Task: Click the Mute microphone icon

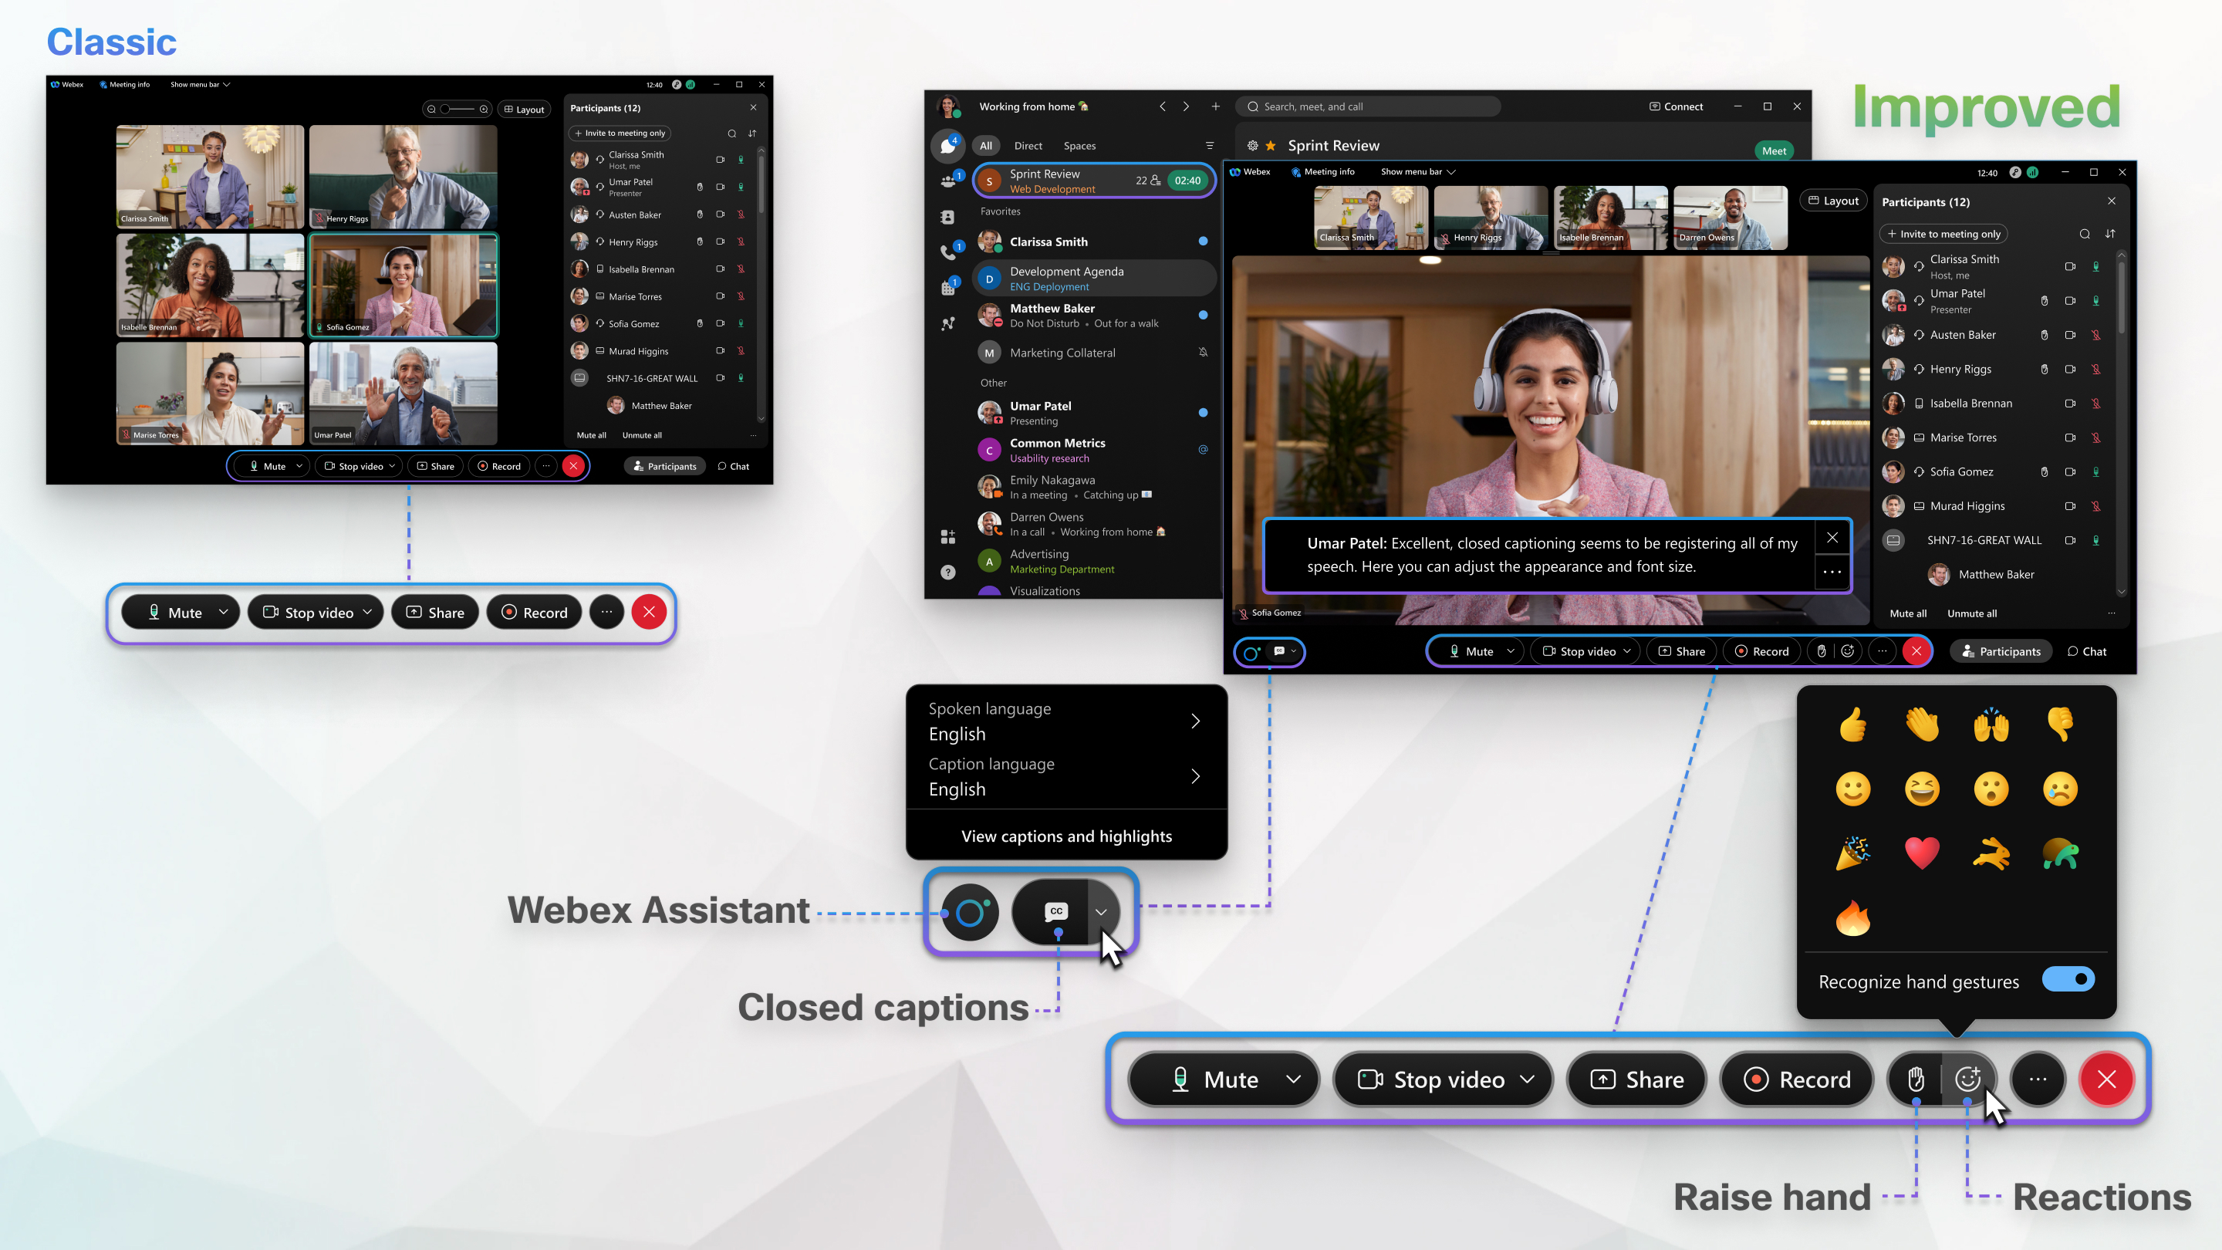Action: click(1178, 1079)
